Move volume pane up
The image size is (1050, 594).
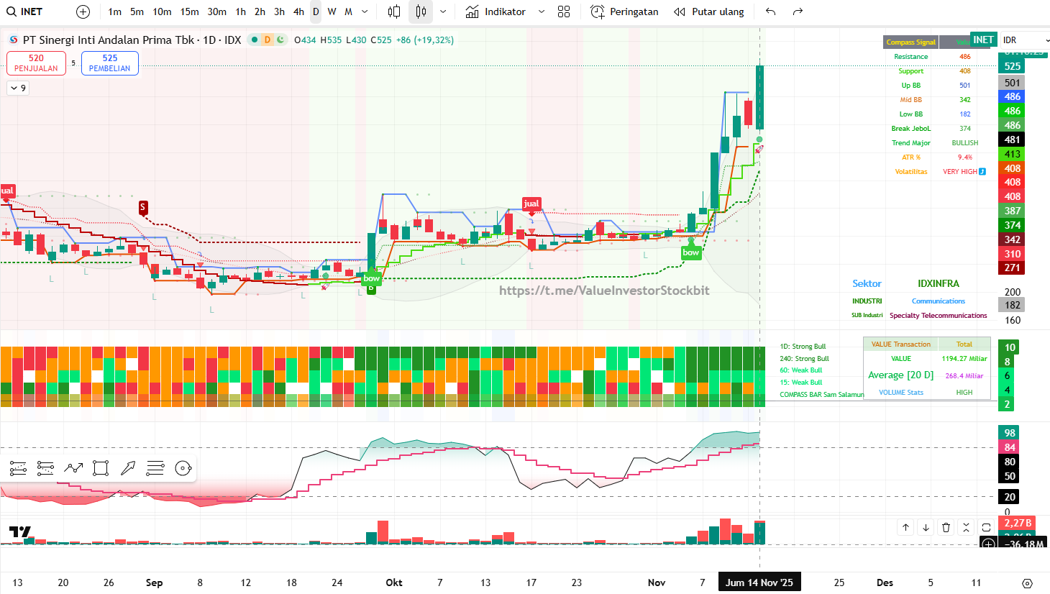coord(905,527)
